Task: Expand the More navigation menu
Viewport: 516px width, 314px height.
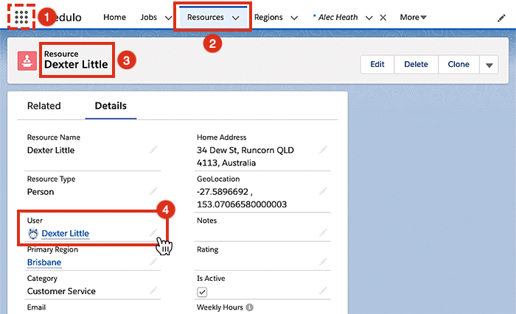Action: tap(413, 17)
